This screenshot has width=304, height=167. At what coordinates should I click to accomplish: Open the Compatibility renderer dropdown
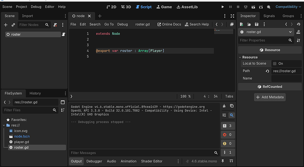click(x=288, y=7)
